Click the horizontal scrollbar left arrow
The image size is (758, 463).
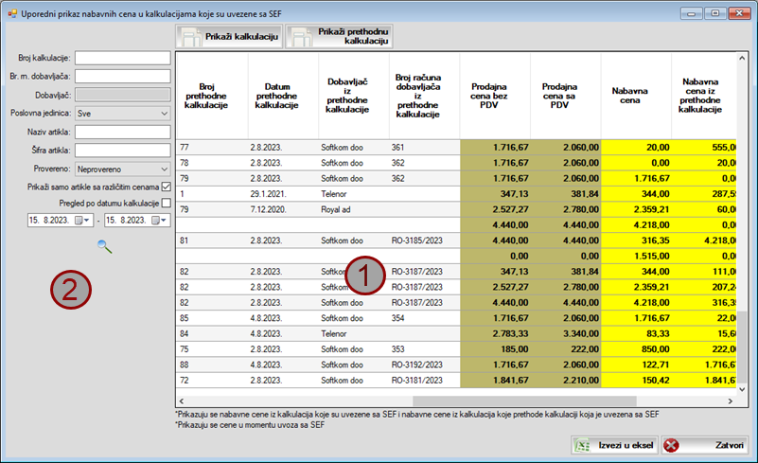pos(182,401)
